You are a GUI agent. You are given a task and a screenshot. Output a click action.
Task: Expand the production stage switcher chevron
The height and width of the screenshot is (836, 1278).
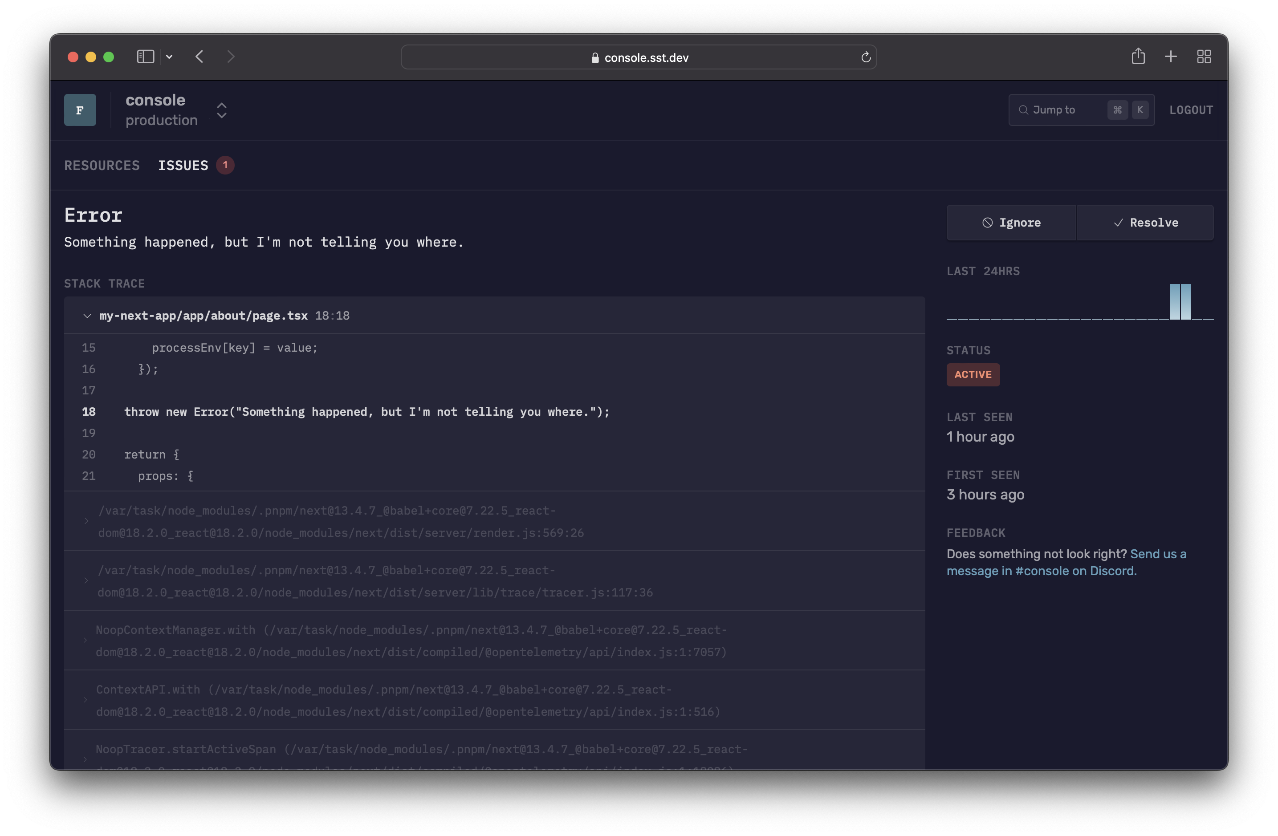[x=221, y=110]
